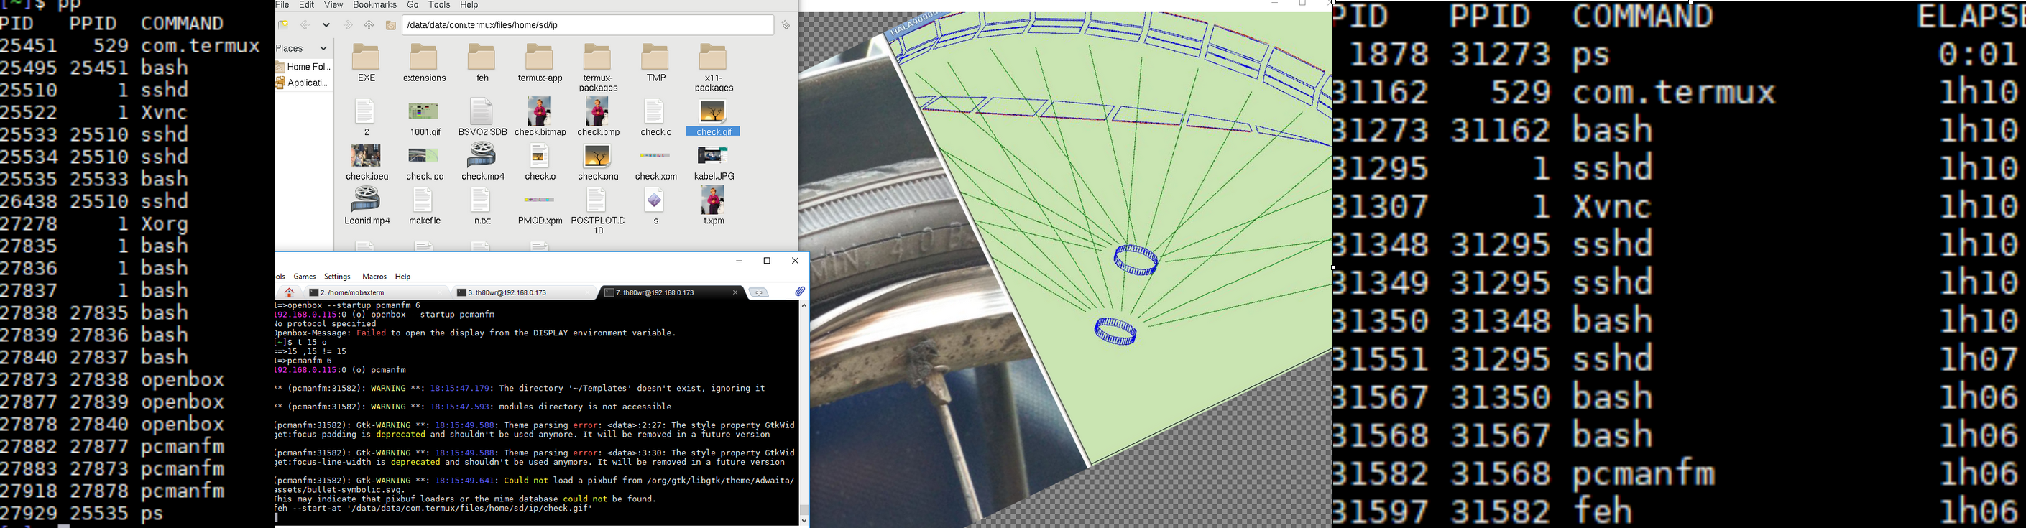This screenshot has width=2026, height=528.
Task: Go forward using PCManFM forward arrow
Action: 348,25
